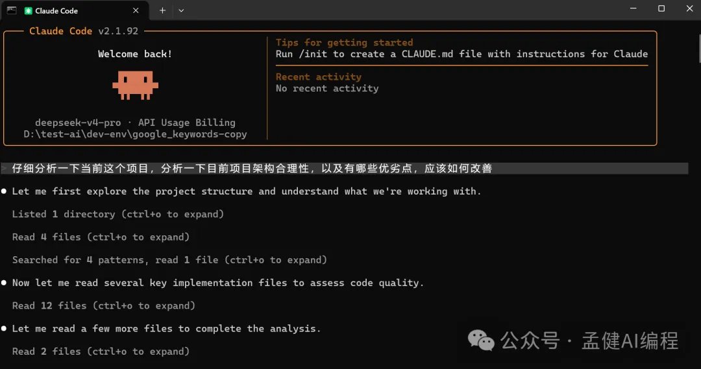The height and width of the screenshot is (369, 701).
Task: Expand the "Read 12 files" output line
Action: click(x=104, y=305)
